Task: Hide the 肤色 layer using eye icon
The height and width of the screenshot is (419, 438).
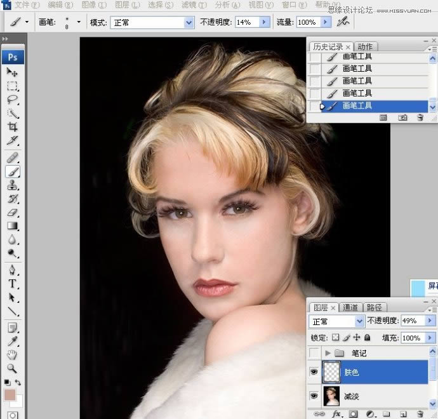Action: click(x=314, y=373)
